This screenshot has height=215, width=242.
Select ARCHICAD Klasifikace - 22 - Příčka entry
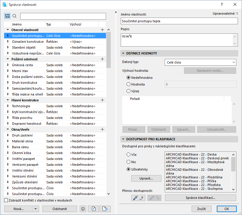click(x=191, y=181)
